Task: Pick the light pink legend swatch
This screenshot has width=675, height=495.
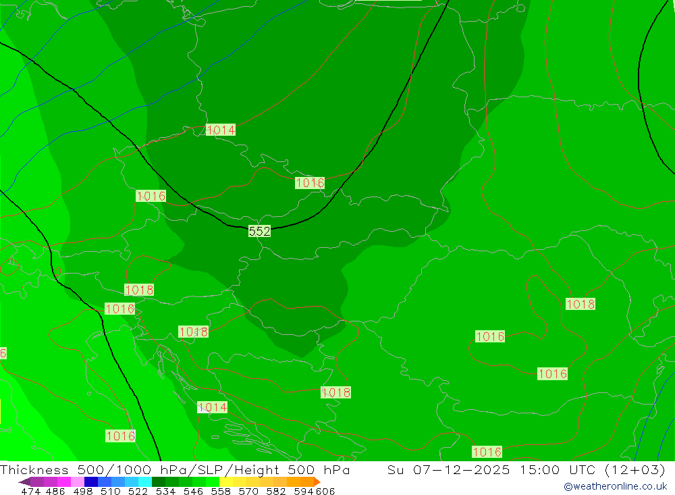Action: click(78, 481)
